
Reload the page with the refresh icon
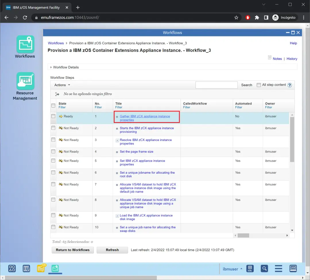pyautogui.click(x=25, y=17)
